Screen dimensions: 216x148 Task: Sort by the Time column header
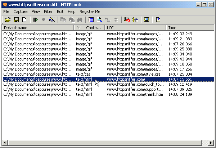(190, 28)
